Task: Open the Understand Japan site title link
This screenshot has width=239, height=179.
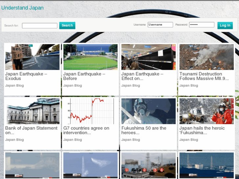Action: [22, 8]
